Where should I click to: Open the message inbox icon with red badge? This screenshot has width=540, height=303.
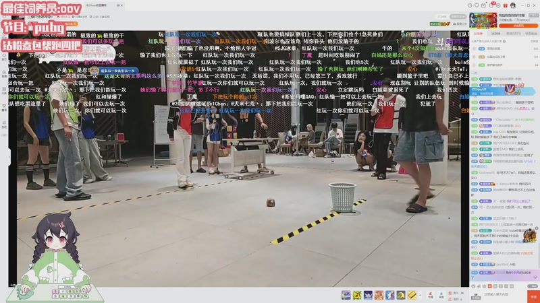click(x=491, y=5)
